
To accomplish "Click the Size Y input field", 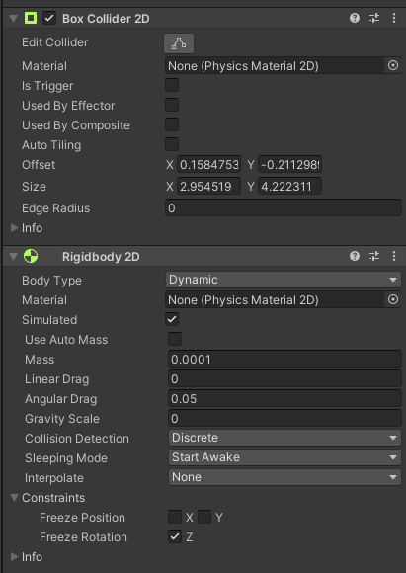I will pyautogui.click(x=289, y=187).
